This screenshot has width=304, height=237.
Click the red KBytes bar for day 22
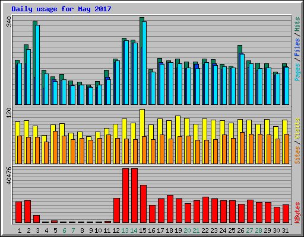tap(205, 210)
